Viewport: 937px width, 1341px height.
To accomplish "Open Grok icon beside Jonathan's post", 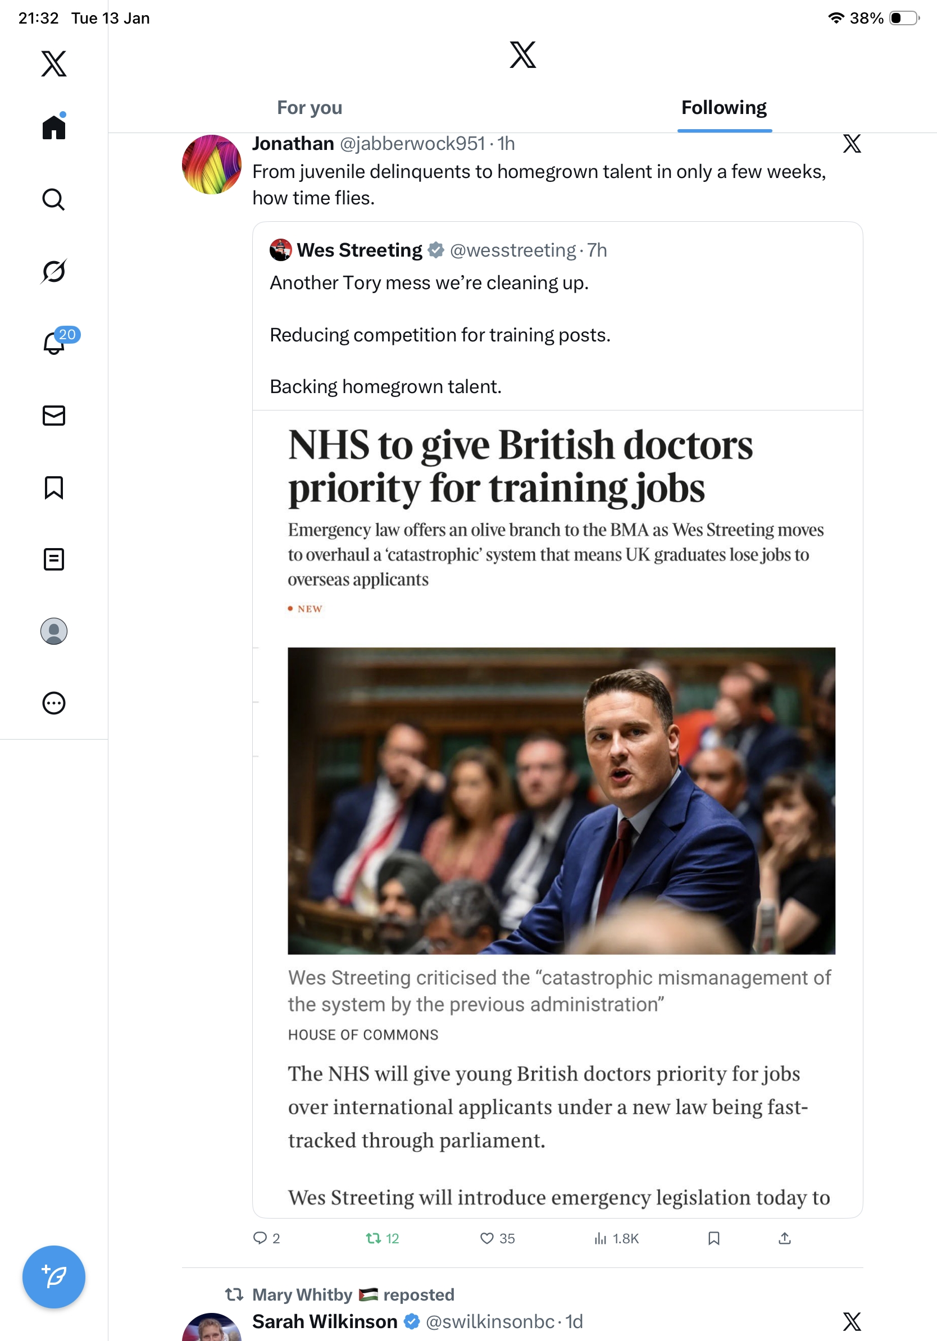I will coord(852,144).
